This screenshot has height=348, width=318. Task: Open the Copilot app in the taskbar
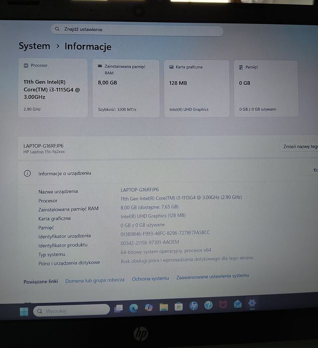click(149, 307)
